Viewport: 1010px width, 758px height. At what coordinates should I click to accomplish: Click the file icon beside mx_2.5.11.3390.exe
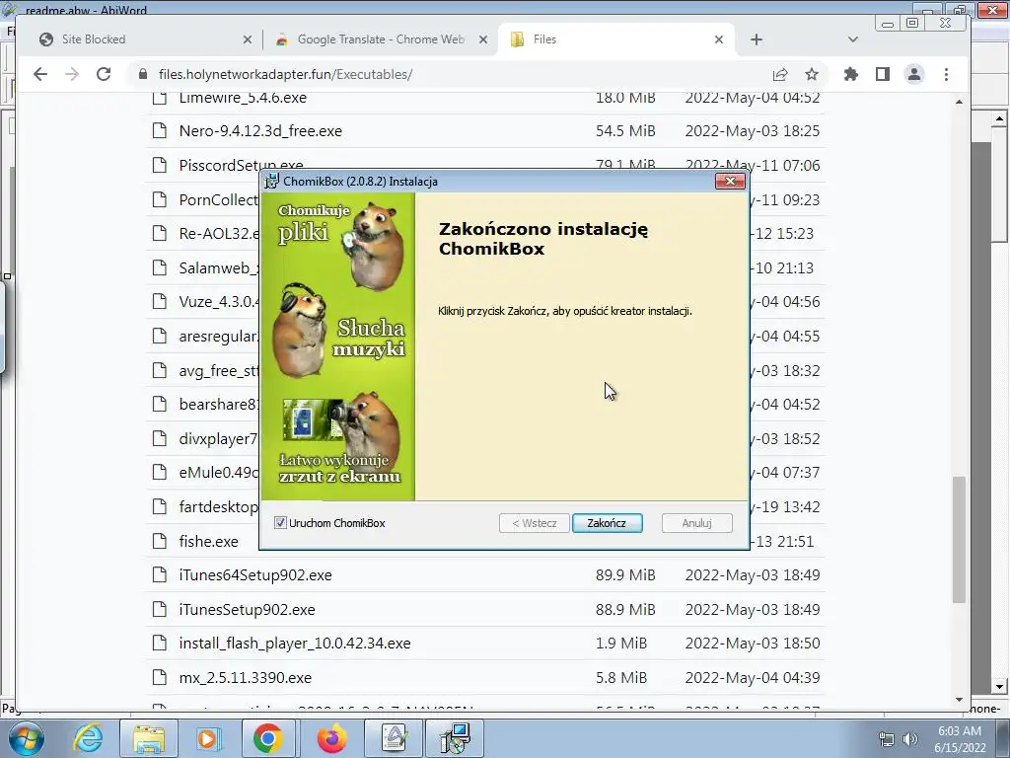click(159, 677)
